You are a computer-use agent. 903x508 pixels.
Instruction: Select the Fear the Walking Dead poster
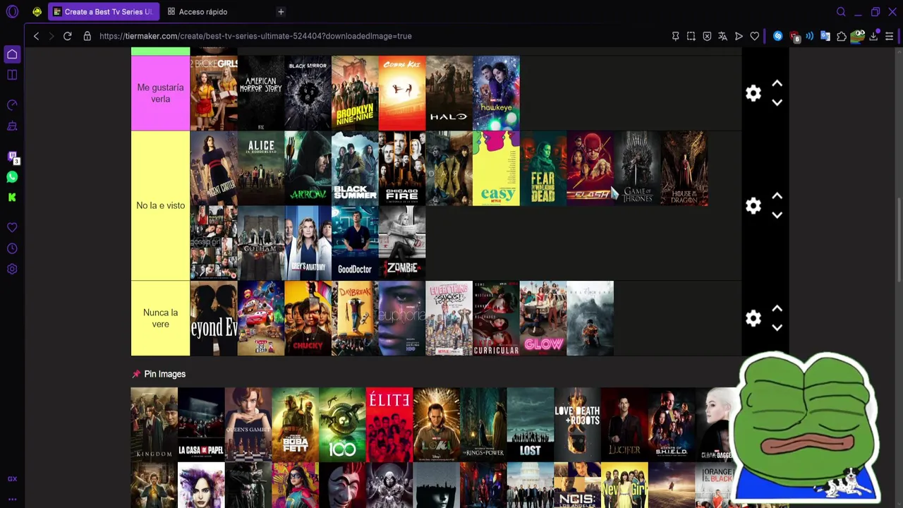(x=543, y=168)
